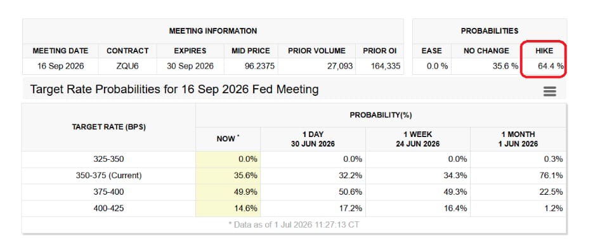Select the 375-400 target rate row label
Image resolution: width=593 pixels, height=248 pixels.
point(108,192)
